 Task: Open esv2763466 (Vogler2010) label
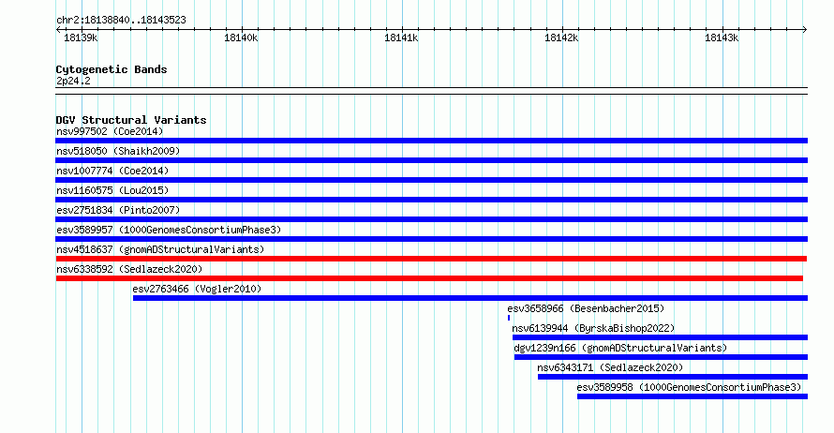[197, 289]
